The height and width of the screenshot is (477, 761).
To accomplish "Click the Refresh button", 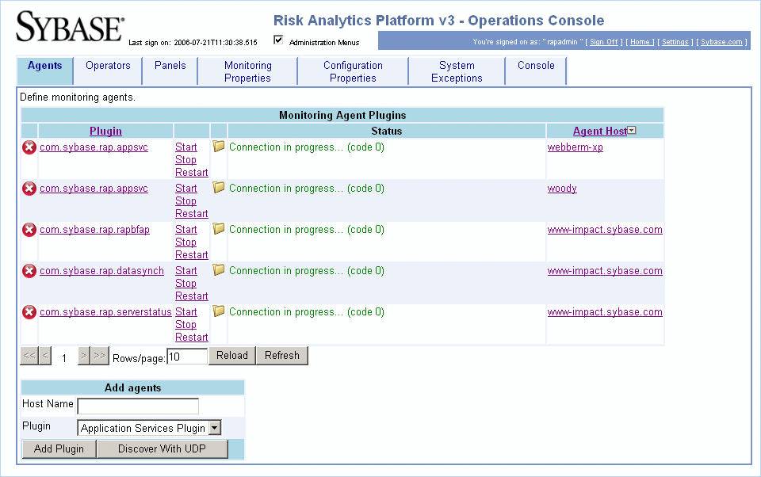I will click(x=282, y=355).
